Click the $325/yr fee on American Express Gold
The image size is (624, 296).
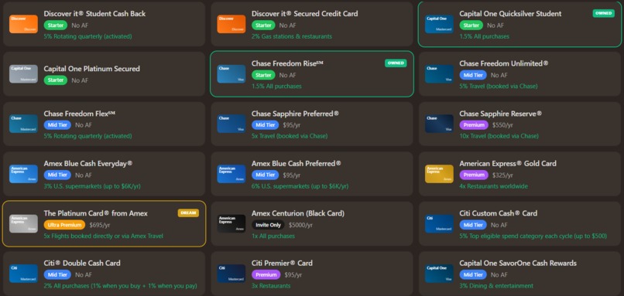[x=502, y=175]
